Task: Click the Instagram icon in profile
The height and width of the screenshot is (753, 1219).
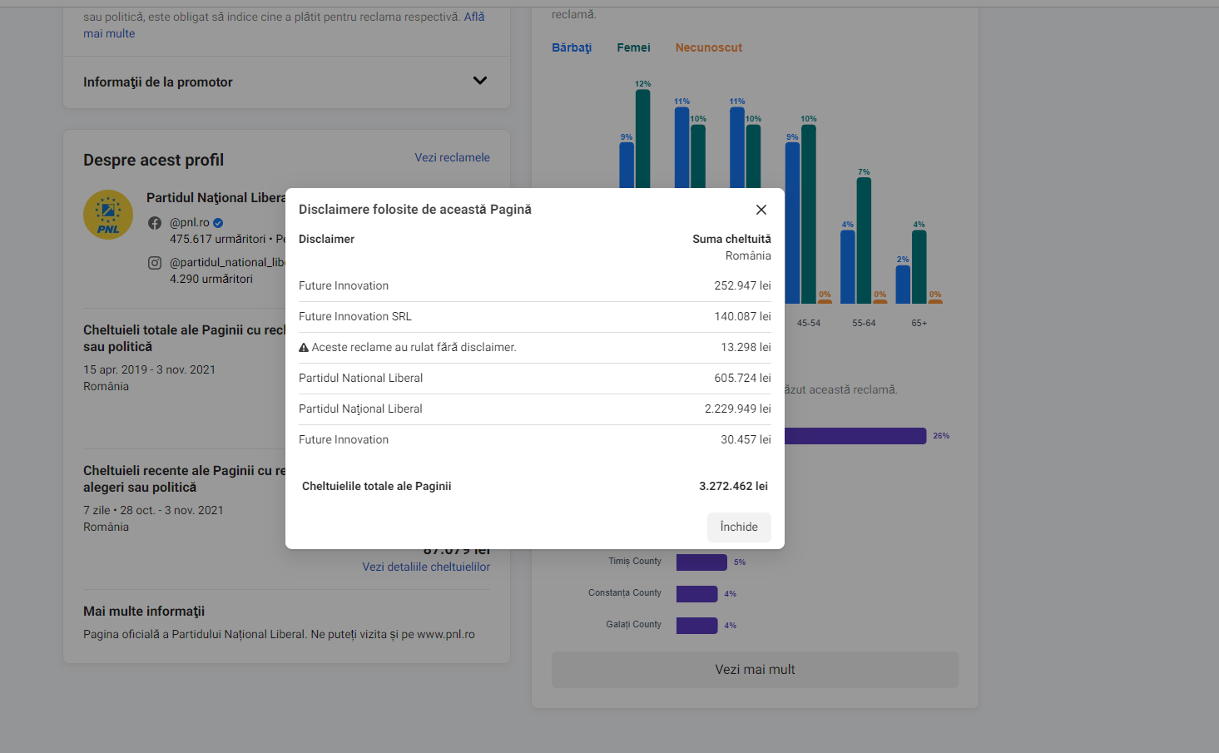Action: (155, 263)
